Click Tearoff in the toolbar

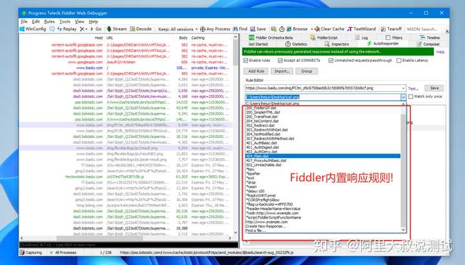(391, 29)
